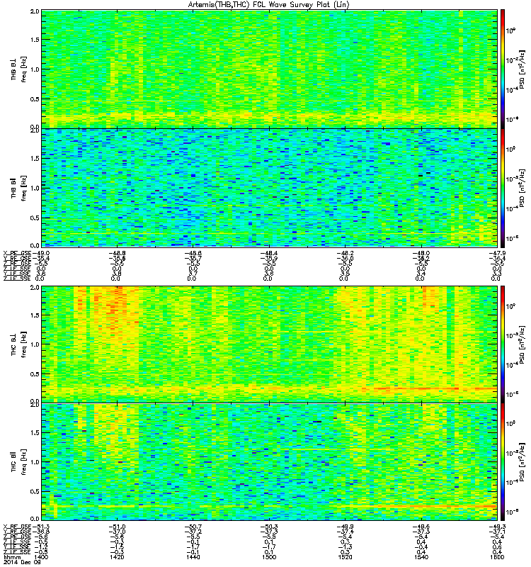Viewport: 531px width, 567px height.
Task: Click the 10⁰ tick on the topmost color bar
Action: 510,30
